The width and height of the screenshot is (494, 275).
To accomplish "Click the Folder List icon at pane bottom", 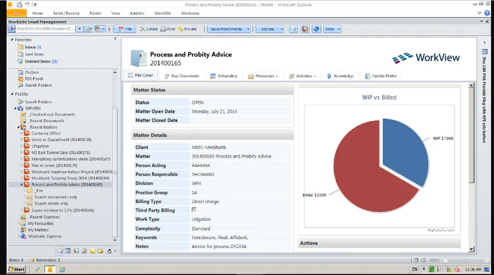I will pos(101,251).
